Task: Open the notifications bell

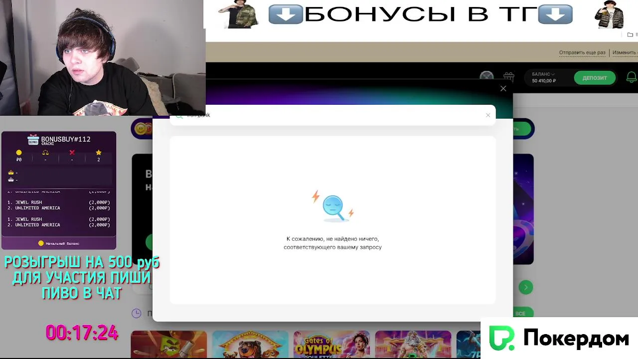Action: pyautogui.click(x=632, y=77)
